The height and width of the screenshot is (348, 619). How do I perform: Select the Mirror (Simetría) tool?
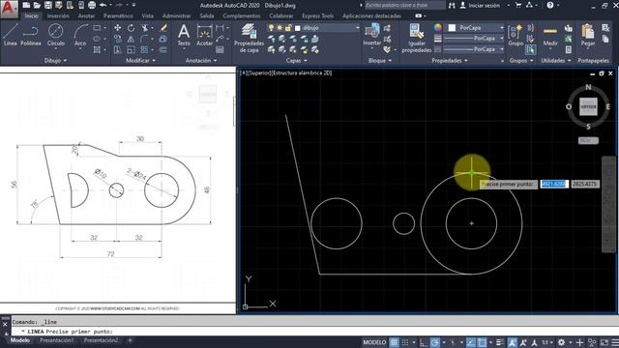[132, 39]
